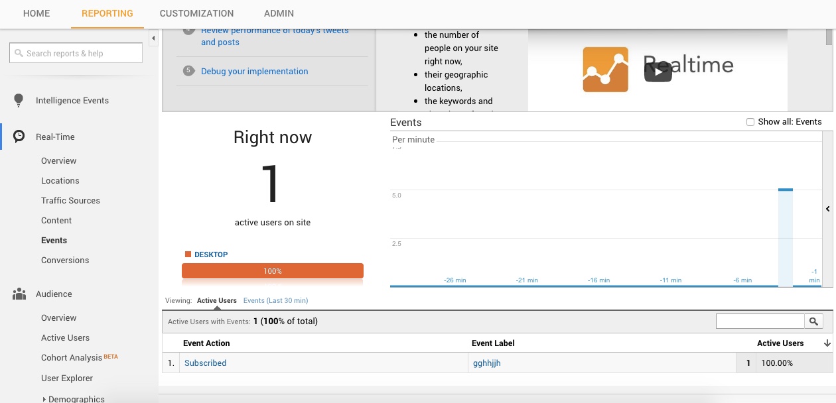
Task: Select Real-Time Locations report
Action: 60,180
